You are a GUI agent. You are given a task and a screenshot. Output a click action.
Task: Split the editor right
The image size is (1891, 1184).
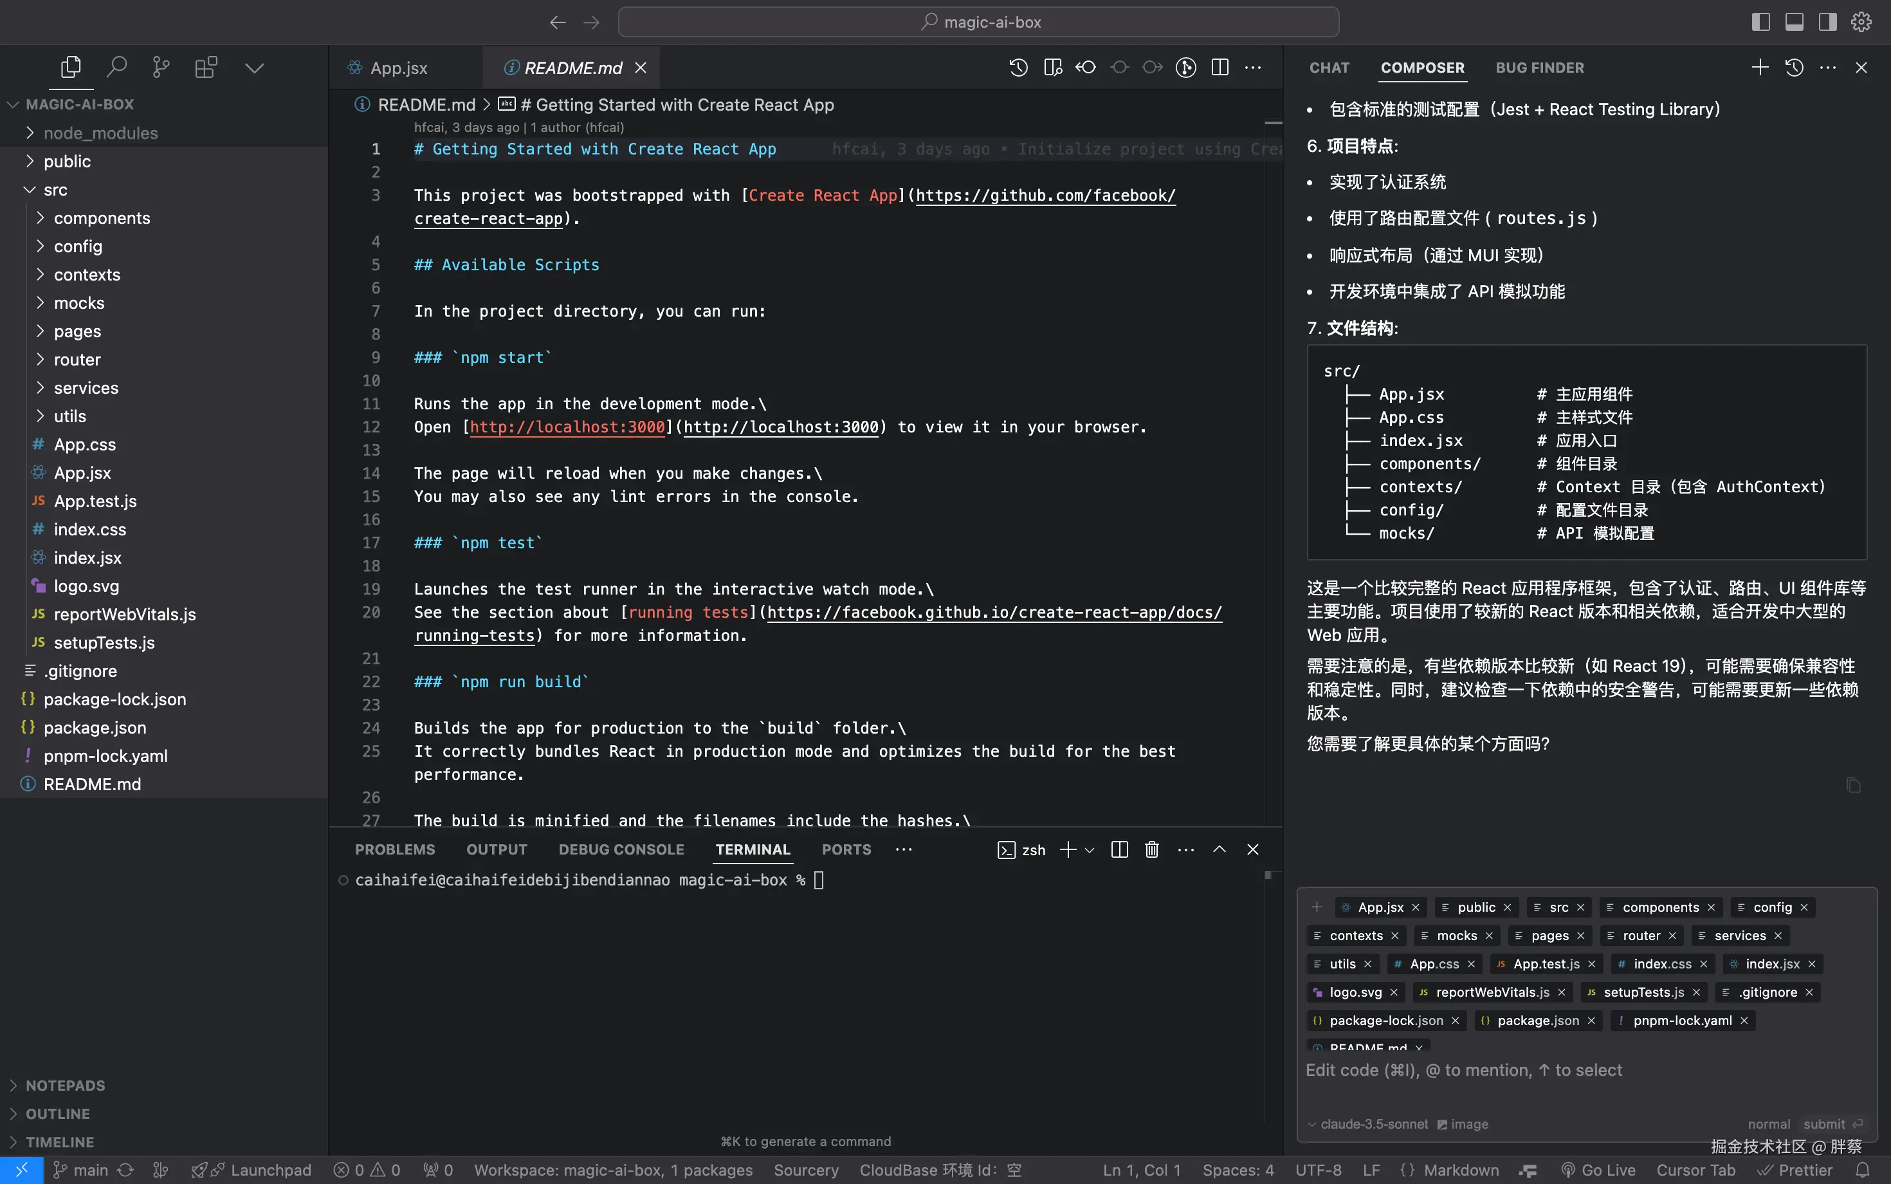pos(1220,68)
